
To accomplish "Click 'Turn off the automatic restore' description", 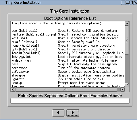I will (x=84, y=68).
